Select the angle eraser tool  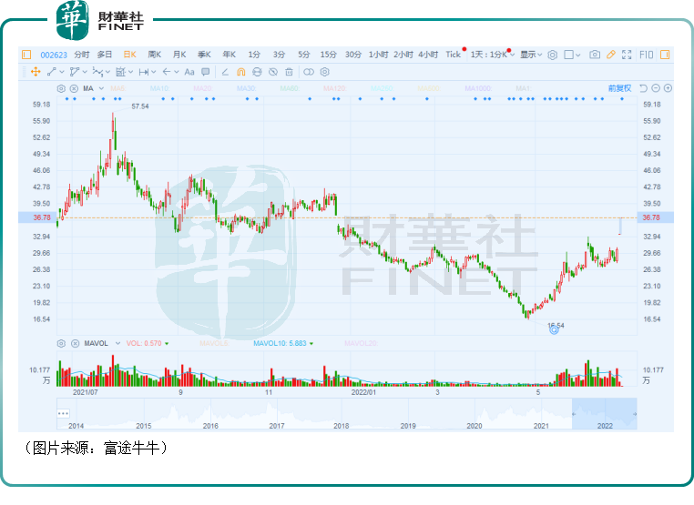tap(225, 72)
